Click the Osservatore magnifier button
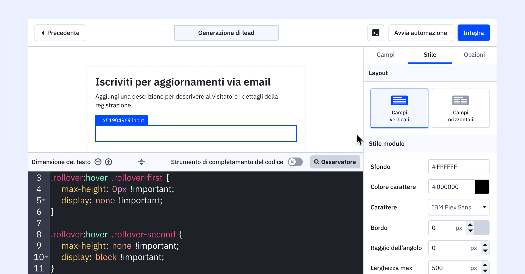Screen dimensions: 525x274 coord(335,162)
